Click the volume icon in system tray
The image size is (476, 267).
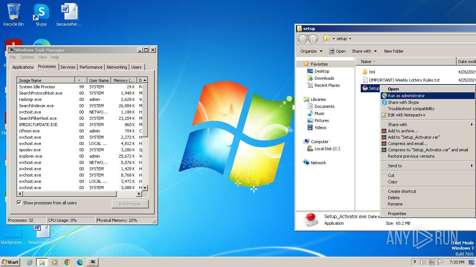tap(423, 262)
